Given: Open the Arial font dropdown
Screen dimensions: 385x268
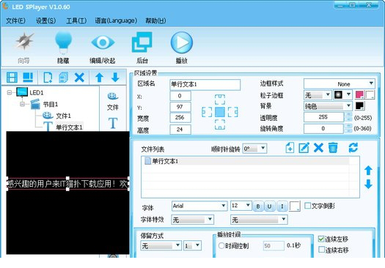Looking at the screenshot, I should (199, 206).
